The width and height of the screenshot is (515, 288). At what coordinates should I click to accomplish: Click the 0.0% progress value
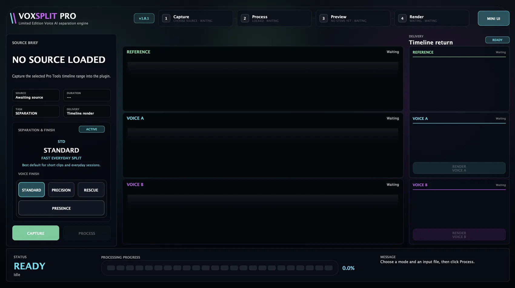pyautogui.click(x=348, y=268)
